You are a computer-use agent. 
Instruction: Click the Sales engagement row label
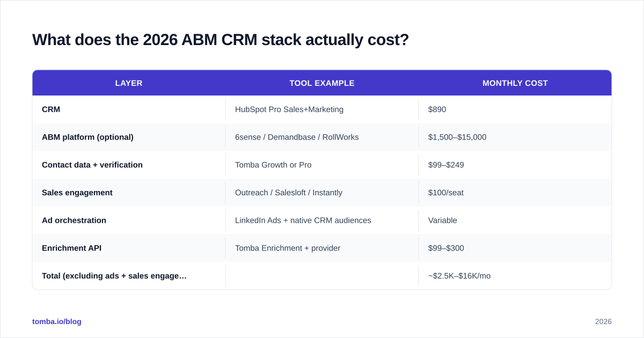(x=77, y=193)
